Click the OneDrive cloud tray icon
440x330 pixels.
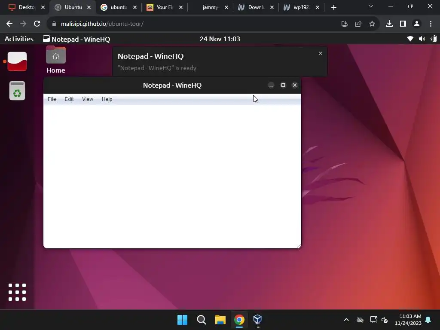point(360,320)
